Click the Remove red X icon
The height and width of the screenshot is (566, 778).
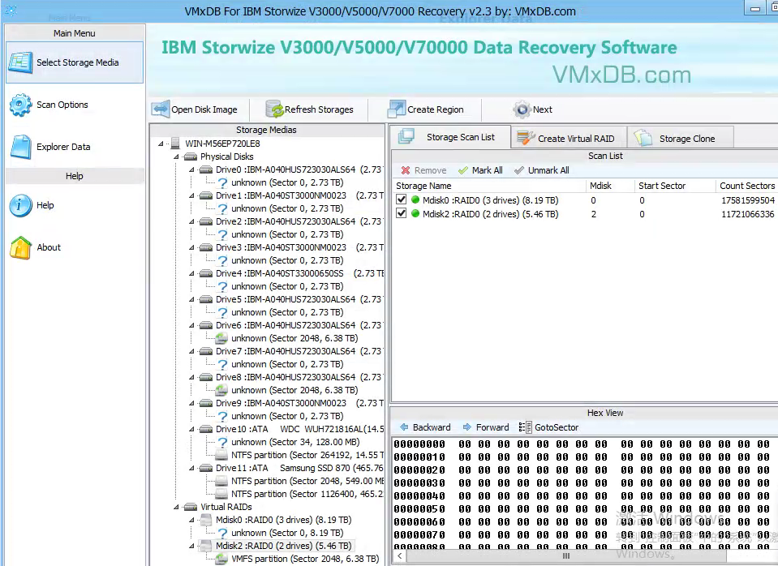406,170
